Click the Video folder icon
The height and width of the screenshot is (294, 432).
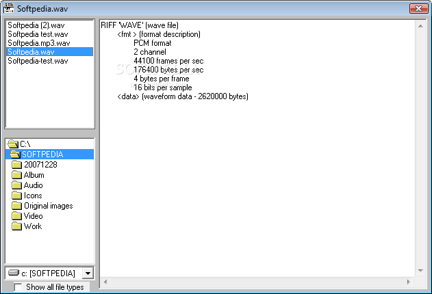click(17, 216)
